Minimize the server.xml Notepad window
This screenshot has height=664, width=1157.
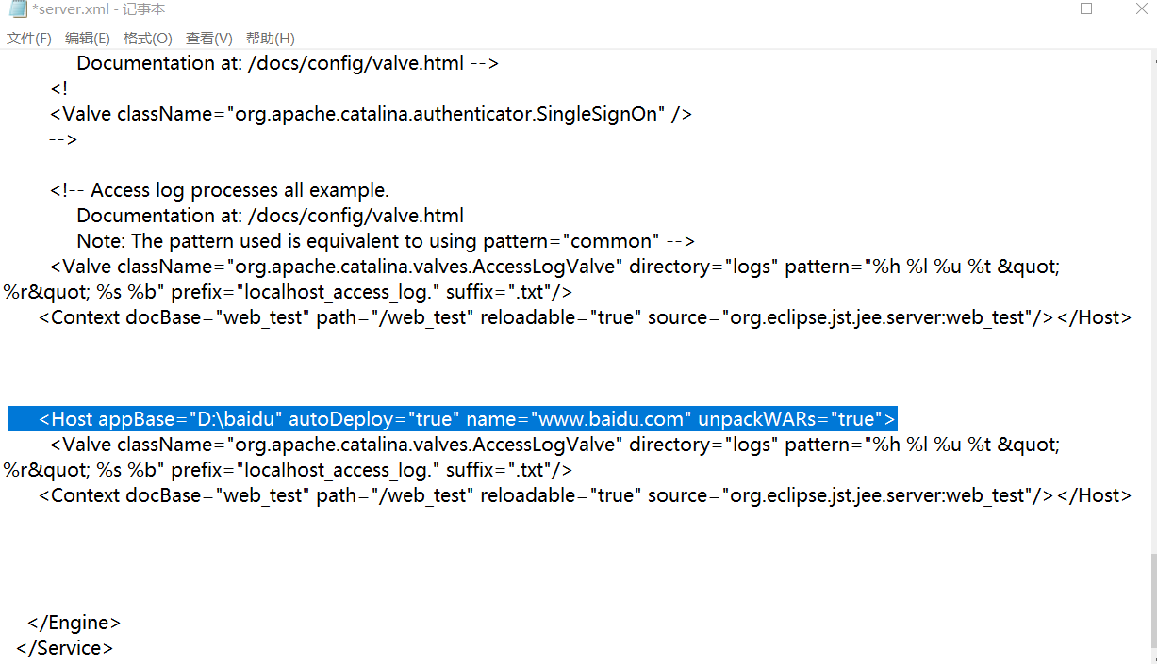click(x=1033, y=9)
